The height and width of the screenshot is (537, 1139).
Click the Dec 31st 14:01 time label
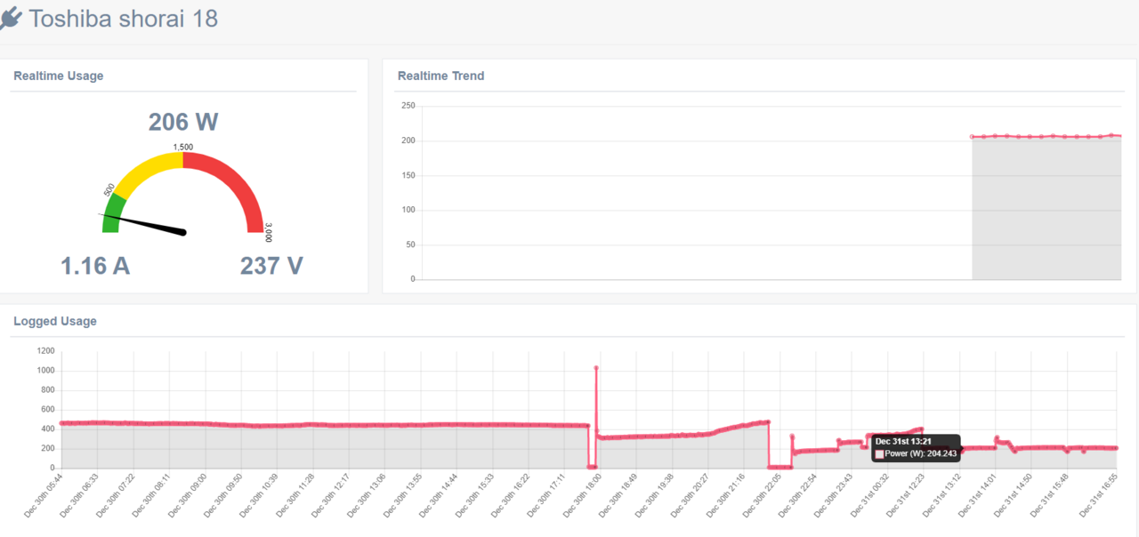tap(978, 496)
